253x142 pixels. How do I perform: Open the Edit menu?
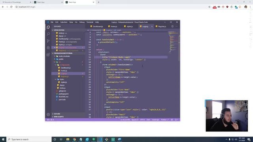coord(57,22)
